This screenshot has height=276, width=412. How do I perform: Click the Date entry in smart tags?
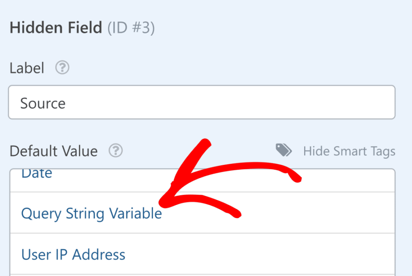coord(36,173)
